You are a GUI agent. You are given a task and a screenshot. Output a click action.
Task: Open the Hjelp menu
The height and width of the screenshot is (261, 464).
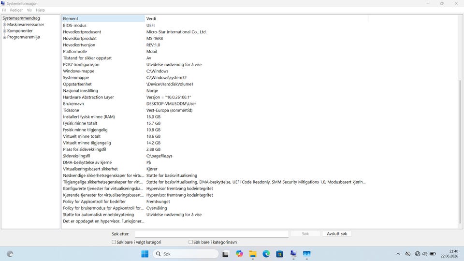[x=40, y=10]
